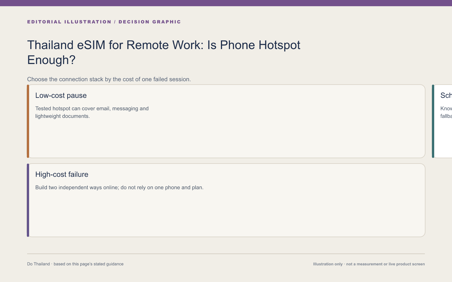Select the "Low-cost pause" heading
Viewport: 452px width, 282px height.
(61, 95)
